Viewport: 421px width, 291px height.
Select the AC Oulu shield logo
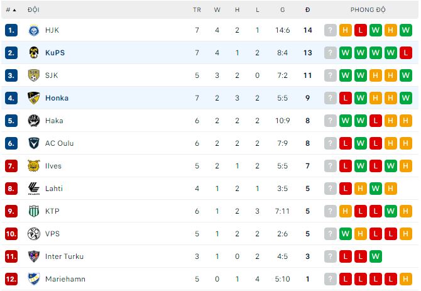click(x=34, y=143)
